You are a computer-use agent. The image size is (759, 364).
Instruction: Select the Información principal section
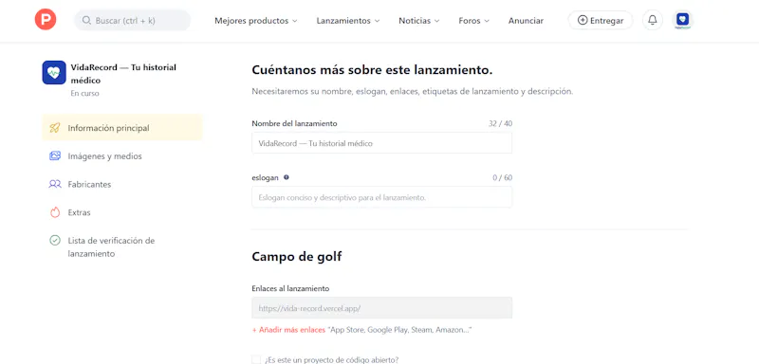(122, 128)
